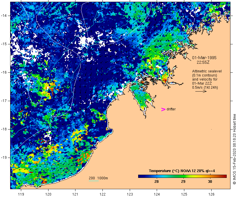
Task: Click the 'drifter' legend label
Action: (x=171, y=109)
